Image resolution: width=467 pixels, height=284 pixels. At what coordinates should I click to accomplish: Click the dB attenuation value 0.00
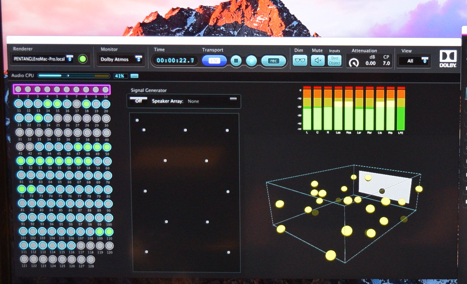point(371,63)
